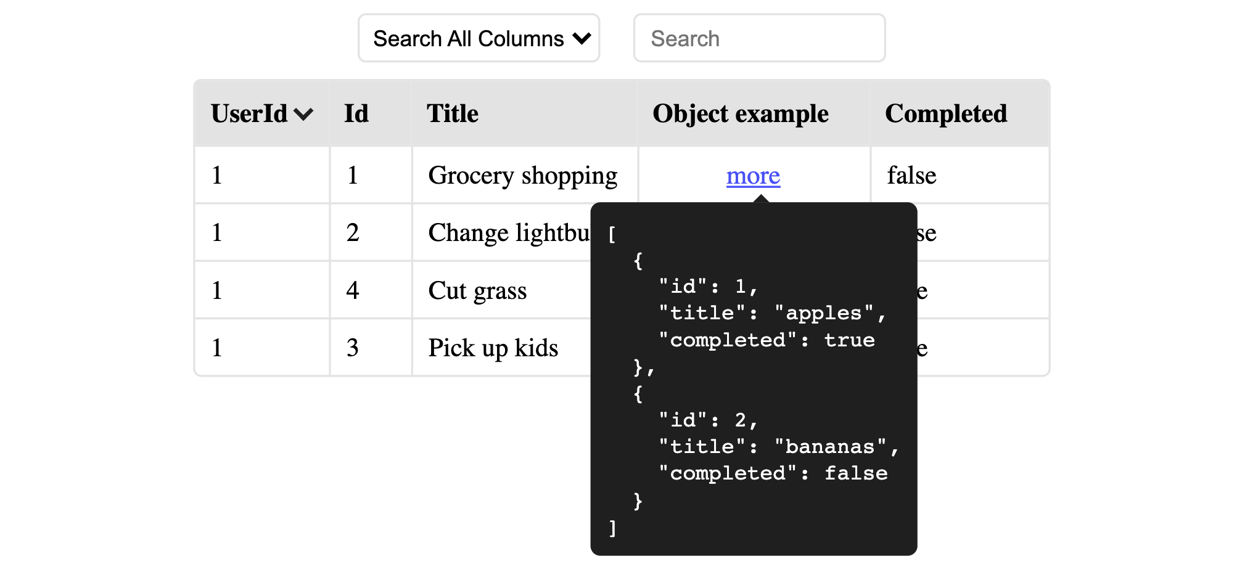The width and height of the screenshot is (1258, 588).
Task: Click the Pick up kids title cell
Action: [x=493, y=348]
